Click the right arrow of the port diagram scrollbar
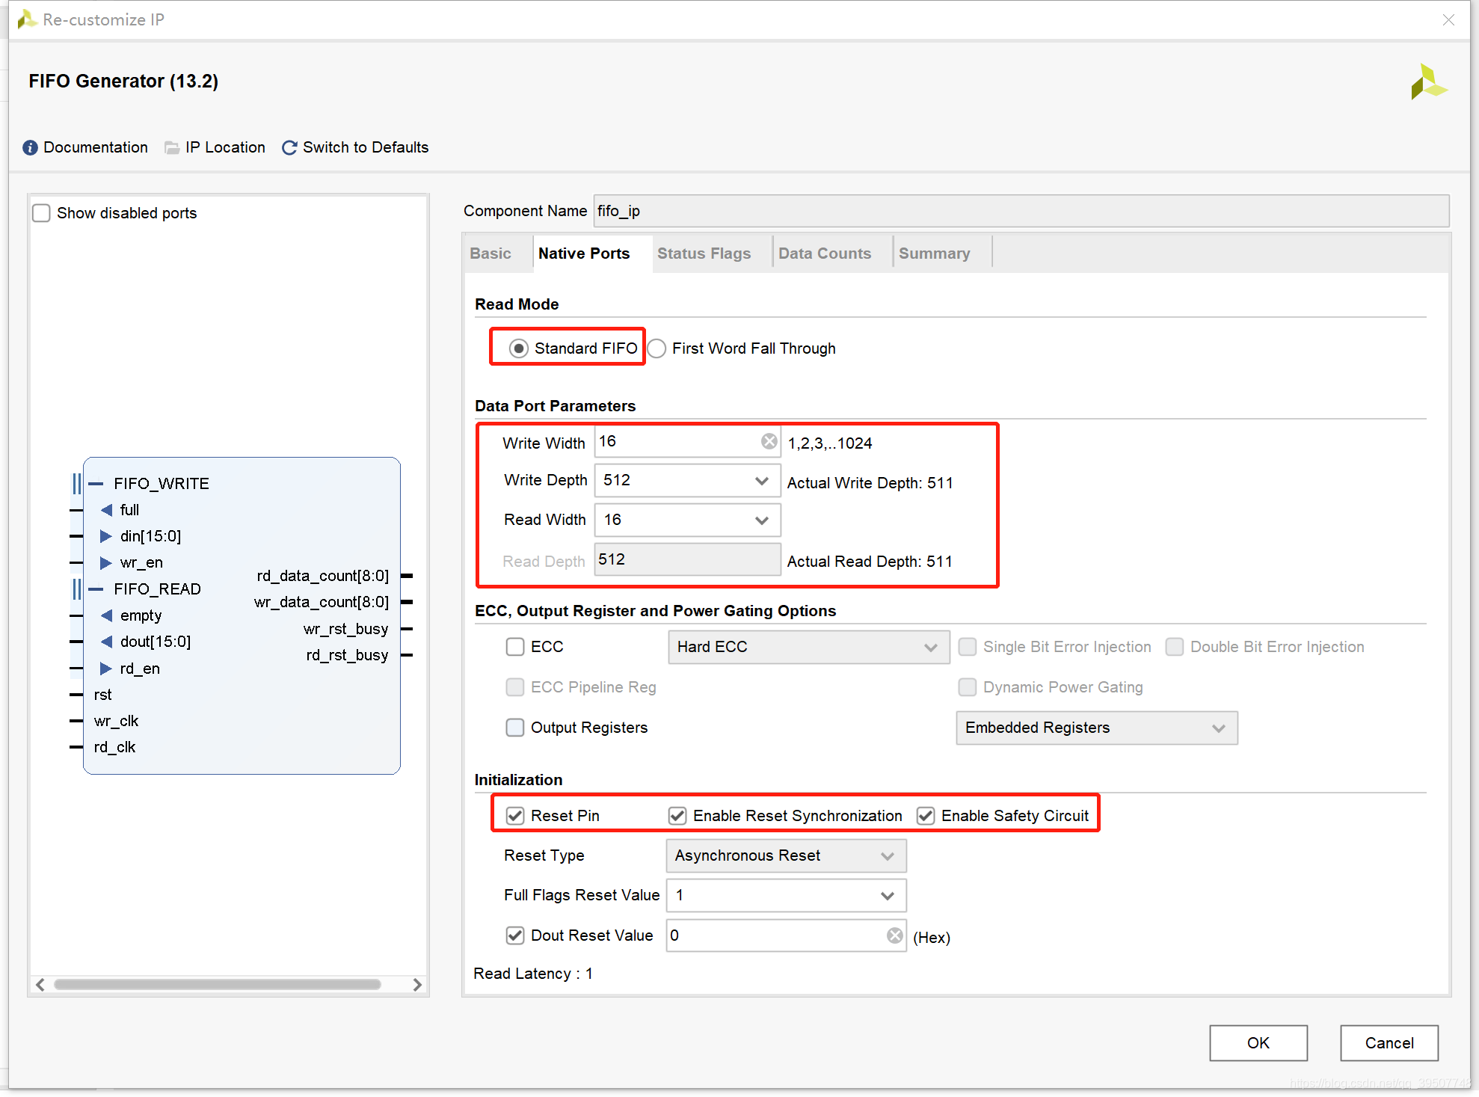Screen dimensions: 1479x1097 [x=417, y=984]
